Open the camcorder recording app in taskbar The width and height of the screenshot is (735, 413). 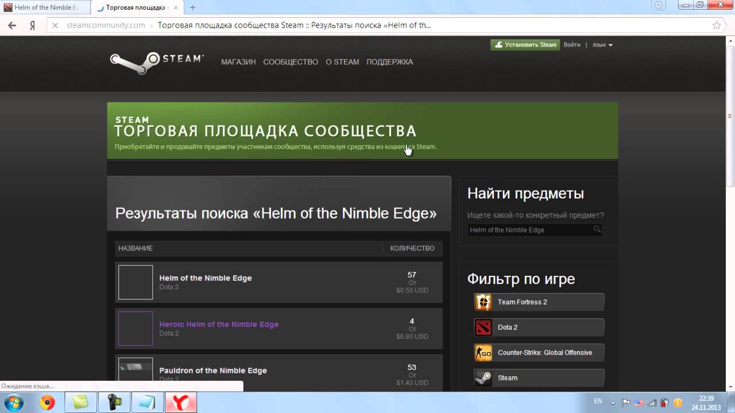[114, 403]
